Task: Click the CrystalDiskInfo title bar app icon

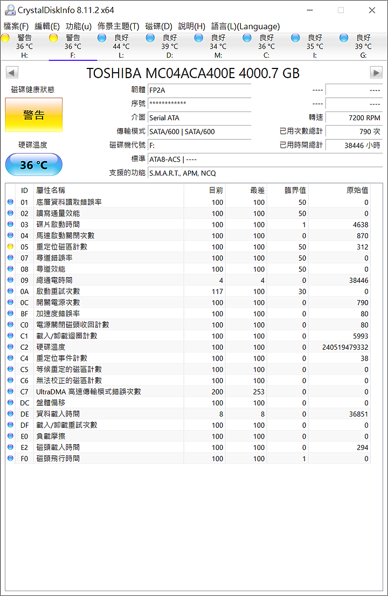Action: pyautogui.click(x=10, y=10)
